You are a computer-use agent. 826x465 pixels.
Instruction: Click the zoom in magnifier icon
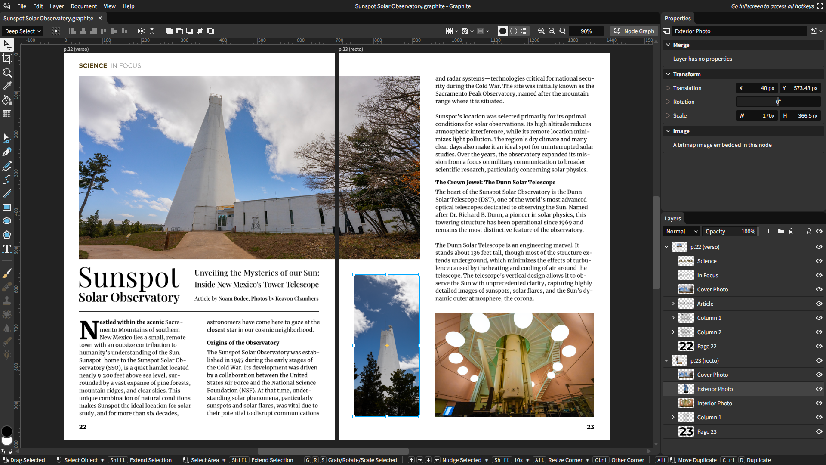[x=541, y=31]
